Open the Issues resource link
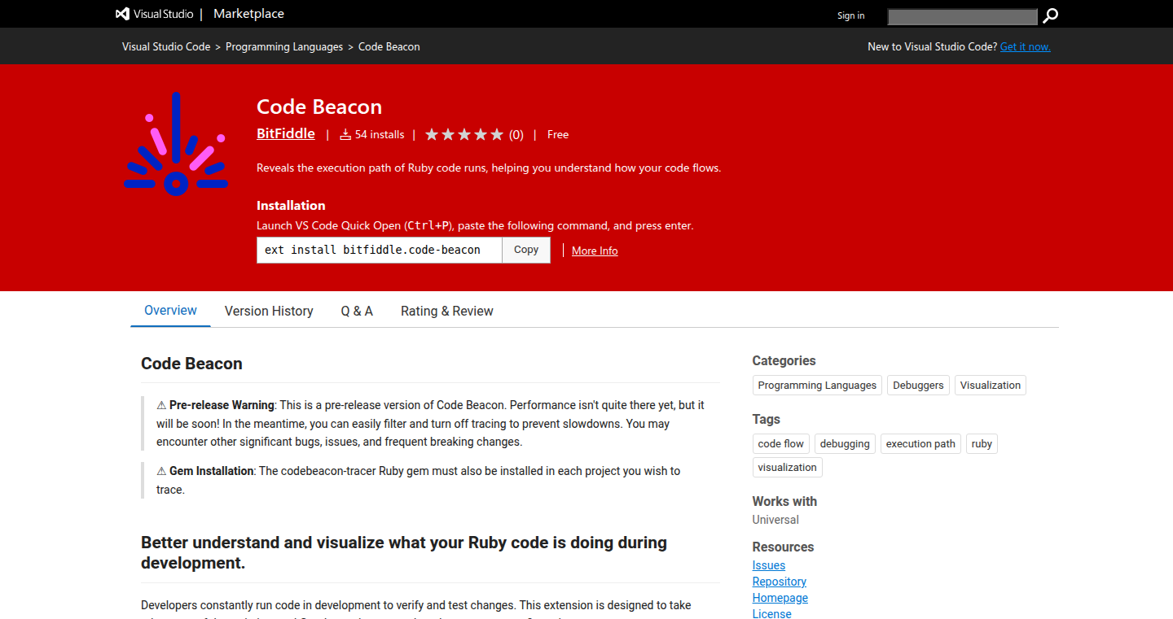This screenshot has width=1173, height=619. click(769, 565)
